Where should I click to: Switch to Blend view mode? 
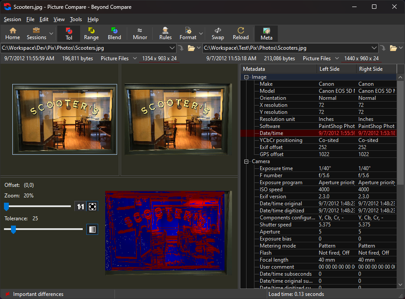pos(114,33)
